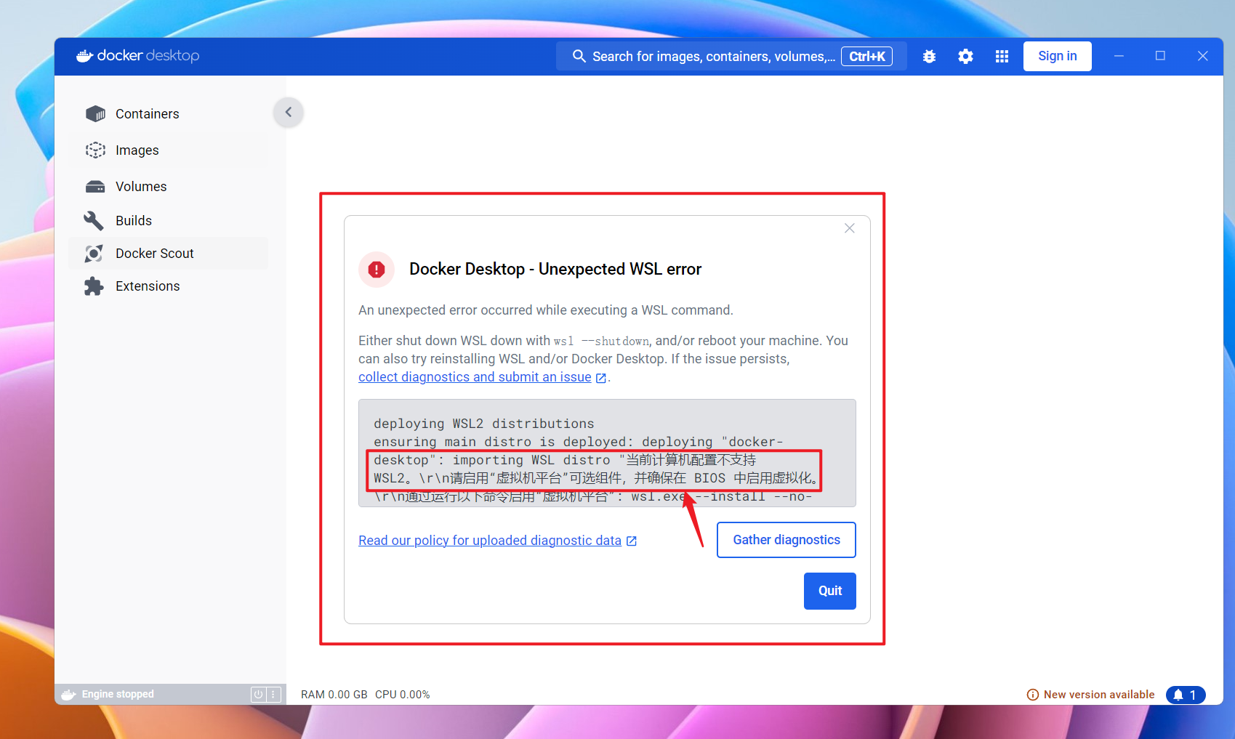Open the policy for uploaded diagnostic data link
1235x739 pixels.
(490, 541)
